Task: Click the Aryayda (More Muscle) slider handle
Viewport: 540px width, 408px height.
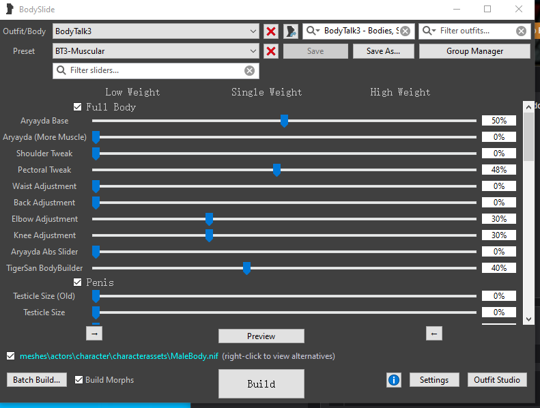Action: coord(96,137)
